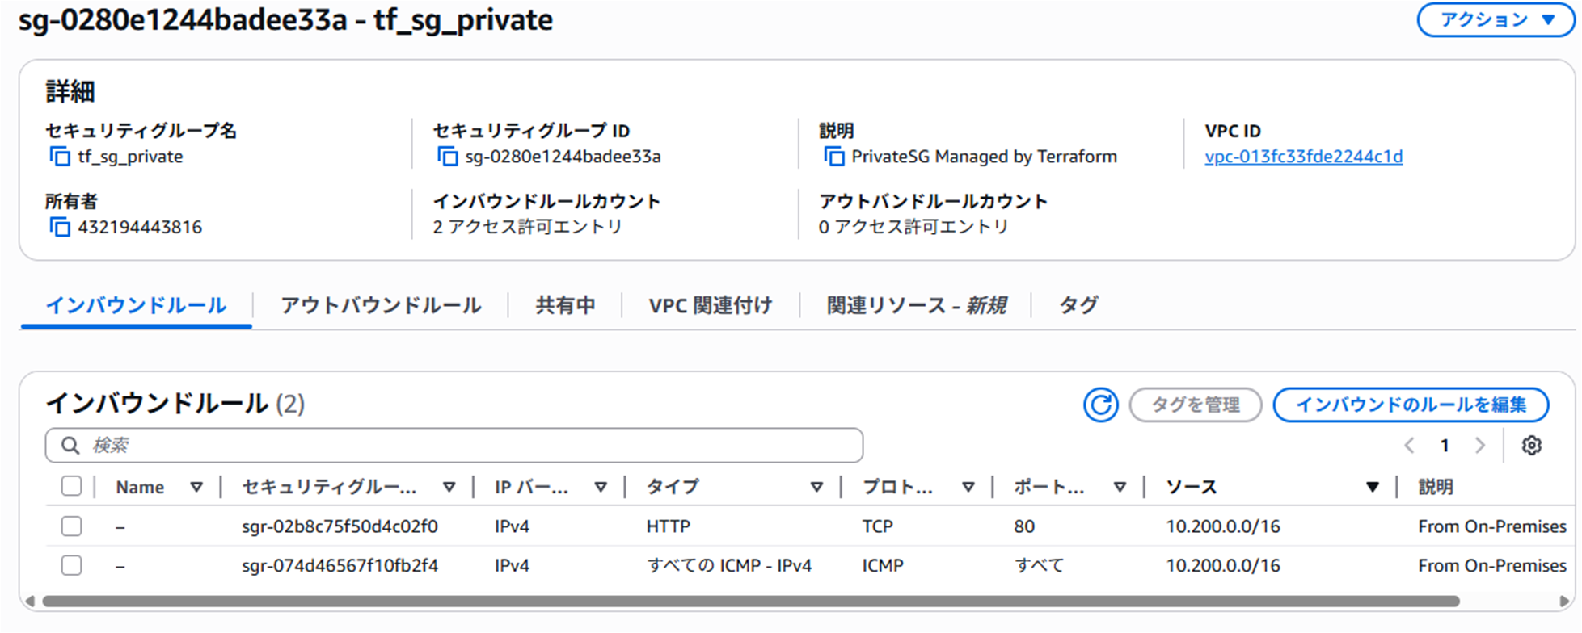
Task: Open the VPC 関連付け tab
Action: click(x=710, y=305)
